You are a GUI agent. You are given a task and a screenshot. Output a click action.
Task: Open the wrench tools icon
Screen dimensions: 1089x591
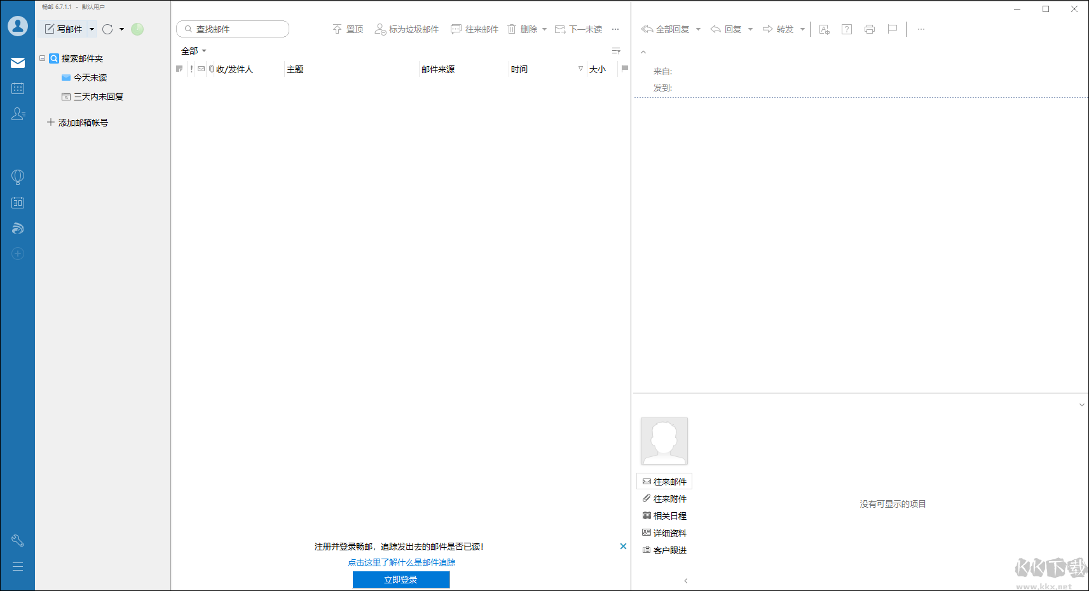click(x=18, y=541)
